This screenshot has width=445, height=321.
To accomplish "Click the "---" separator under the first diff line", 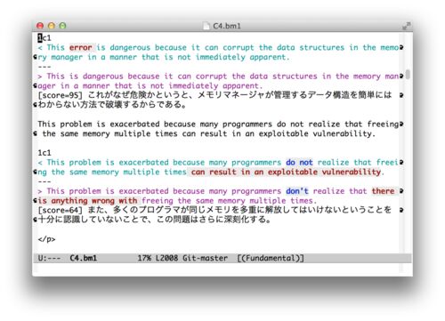I will 44,67.
